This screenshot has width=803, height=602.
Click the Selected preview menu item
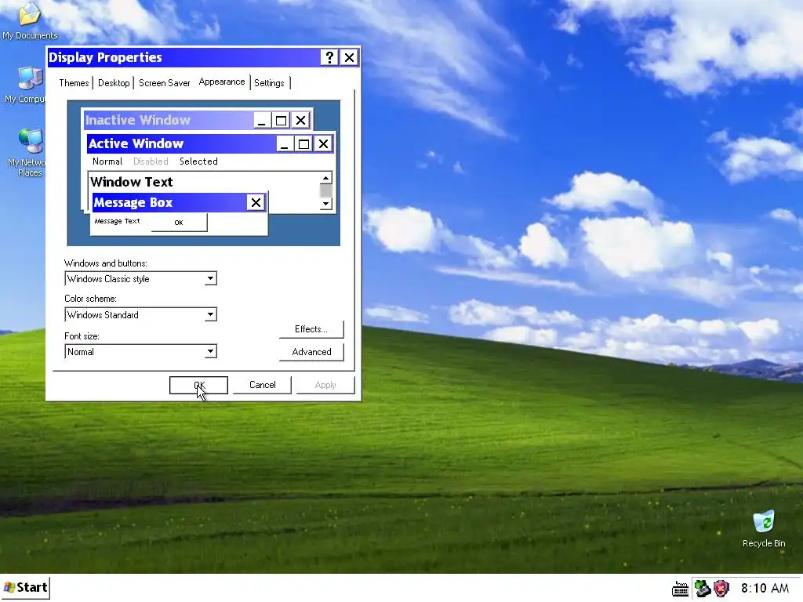tap(198, 161)
